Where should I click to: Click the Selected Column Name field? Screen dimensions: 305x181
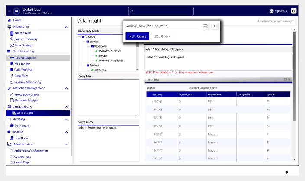click(208, 88)
